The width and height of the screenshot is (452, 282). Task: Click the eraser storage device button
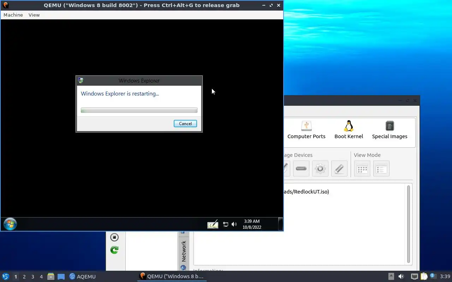pyautogui.click(x=339, y=168)
